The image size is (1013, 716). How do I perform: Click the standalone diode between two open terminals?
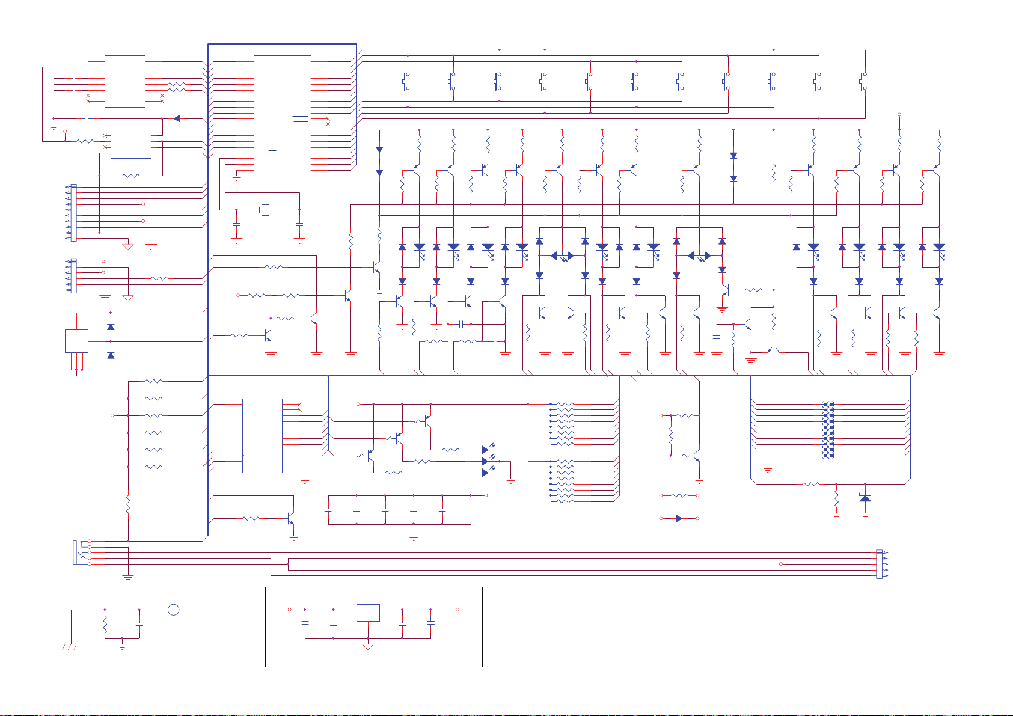point(679,518)
